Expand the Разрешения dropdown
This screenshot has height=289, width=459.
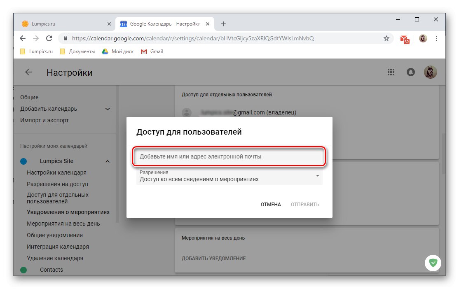pos(318,176)
